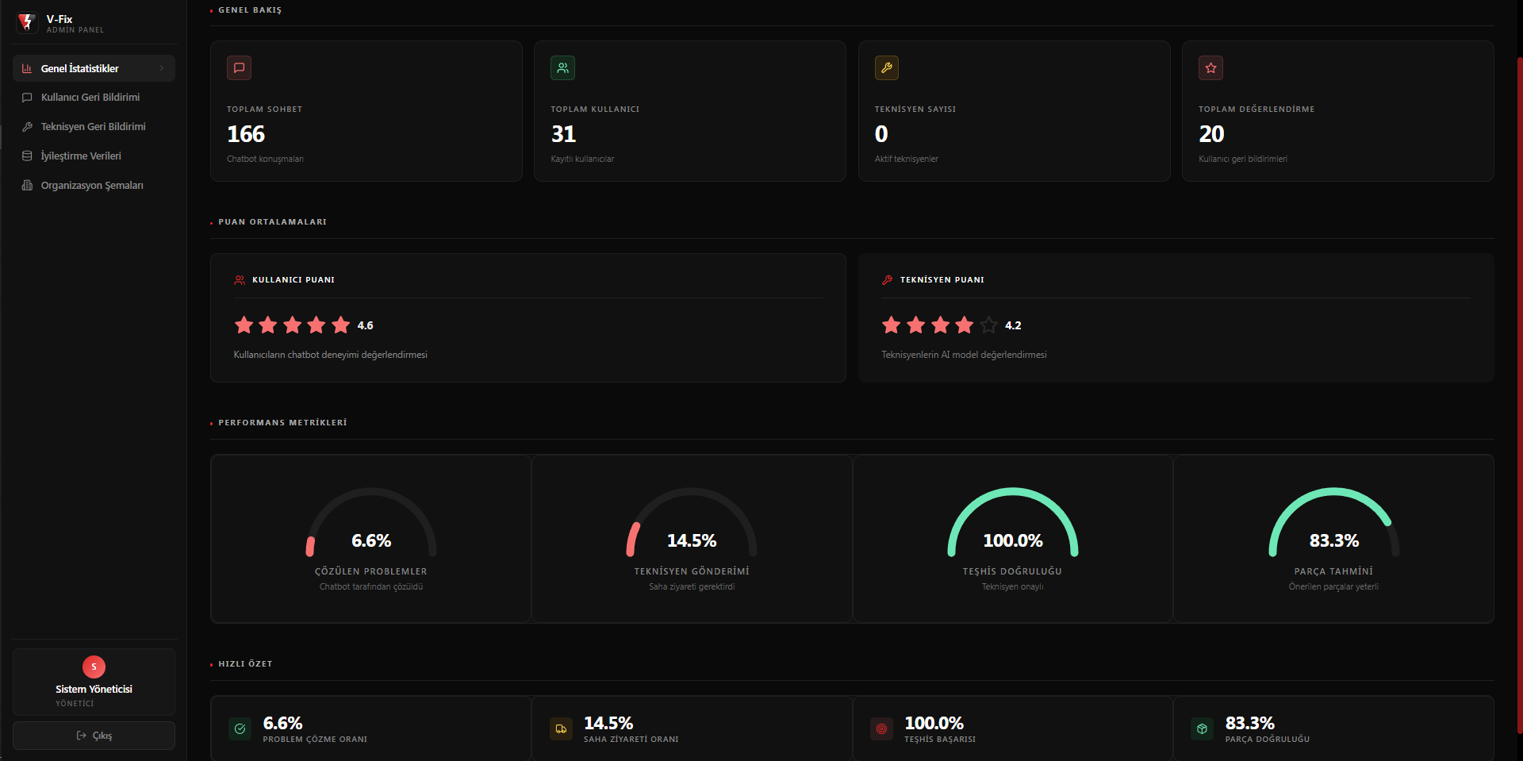
Task: Click the Problem Çözme Oranı label
Action: (315, 740)
